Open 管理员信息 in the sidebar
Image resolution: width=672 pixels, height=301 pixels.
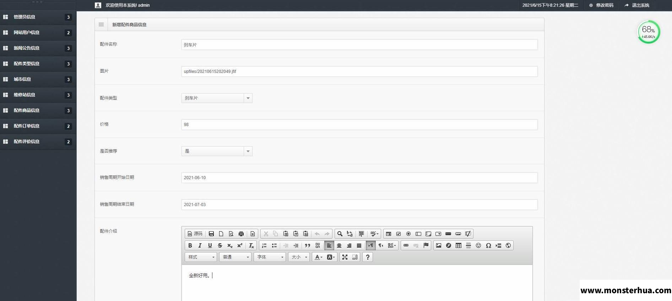point(38,17)
